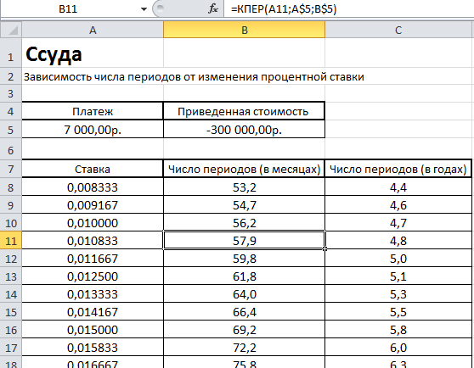The height and width of the screenshot is (368, 474).
Task: Select rate cell 0,010000
Action: coord(93,223)
